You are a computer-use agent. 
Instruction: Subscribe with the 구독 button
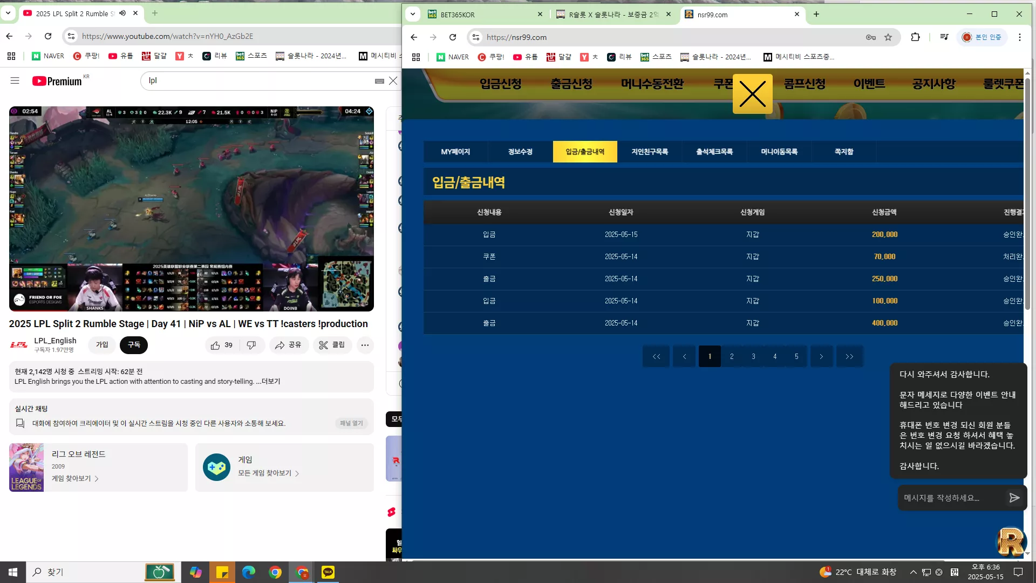point(134,345)
